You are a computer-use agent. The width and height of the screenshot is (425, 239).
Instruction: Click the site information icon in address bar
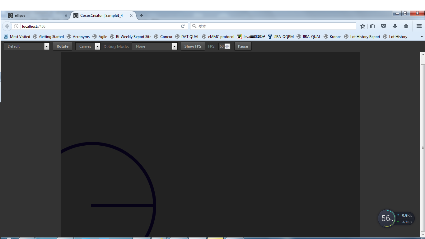[x=16, y=26]
